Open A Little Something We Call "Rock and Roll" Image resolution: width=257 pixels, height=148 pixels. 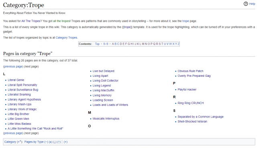pyautogui.click(x=35, y=128)
